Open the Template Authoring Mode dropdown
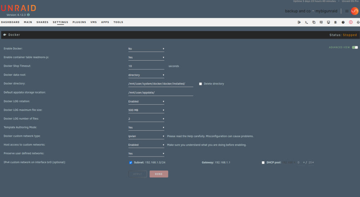 (x=146, y=127)
